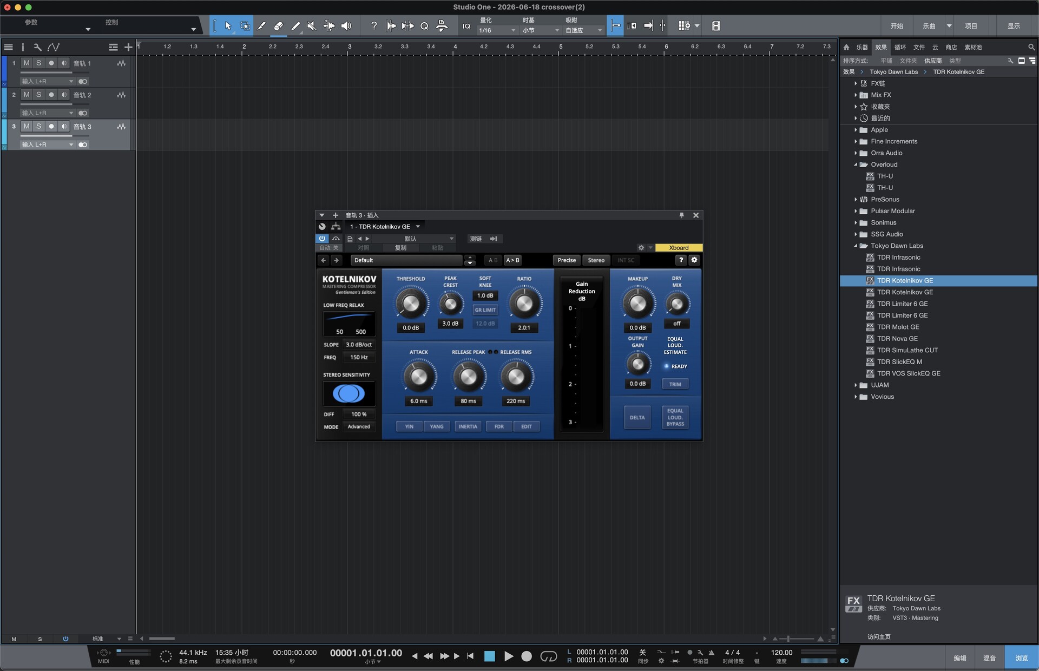The height and width of the screenshot is (671, 1039).
Task: Collapse the Tokyo Dawn Labs folder
Action: pyautogui.click(x=856, y=246)
